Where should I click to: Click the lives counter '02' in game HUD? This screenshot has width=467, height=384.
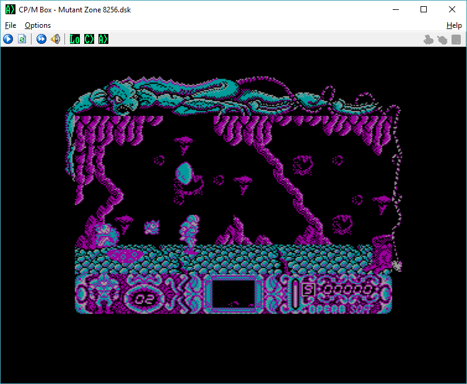point(144,299)
